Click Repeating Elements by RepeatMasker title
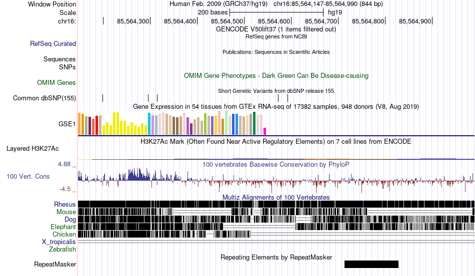Viewport: 475px width, 276px height. click(276, 257)
